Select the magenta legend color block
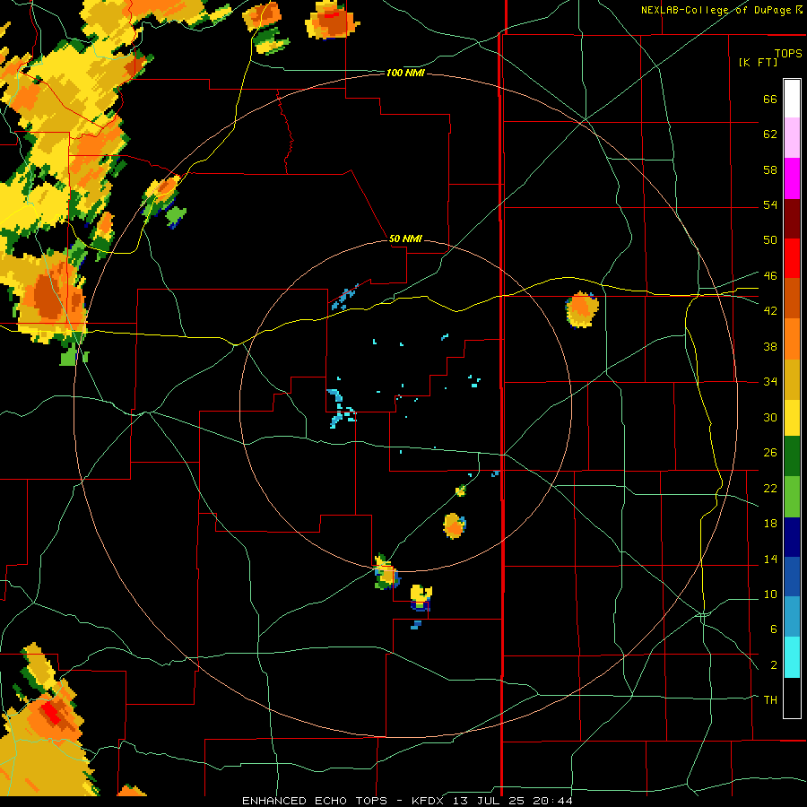 792,178
